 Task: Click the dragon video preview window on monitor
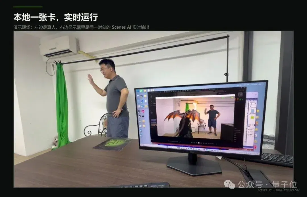(x=195, y=118)
